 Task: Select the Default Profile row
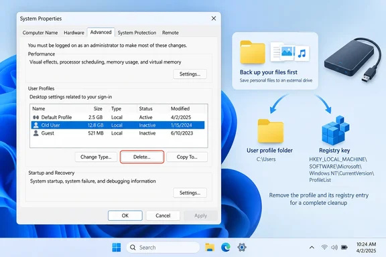[x=118, y=117]
